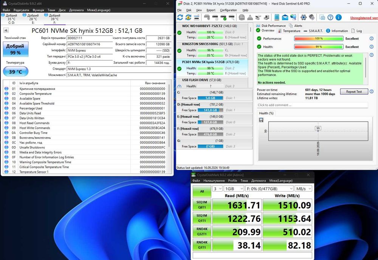Click the gray dome surface test icon
The width and height of the screenshot is (378, 260).
click(x=242, y=17)
